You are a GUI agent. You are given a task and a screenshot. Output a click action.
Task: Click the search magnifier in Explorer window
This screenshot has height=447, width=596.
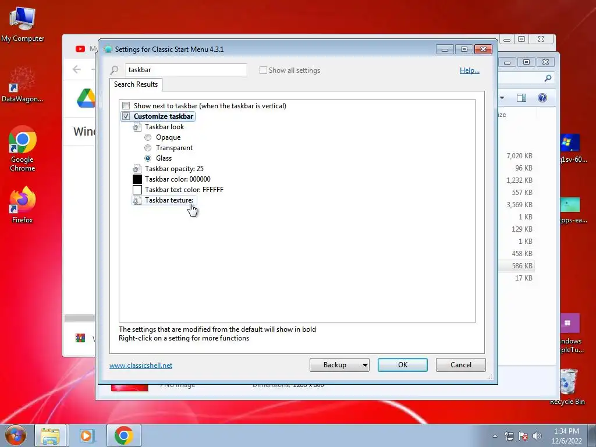(548, 78)
